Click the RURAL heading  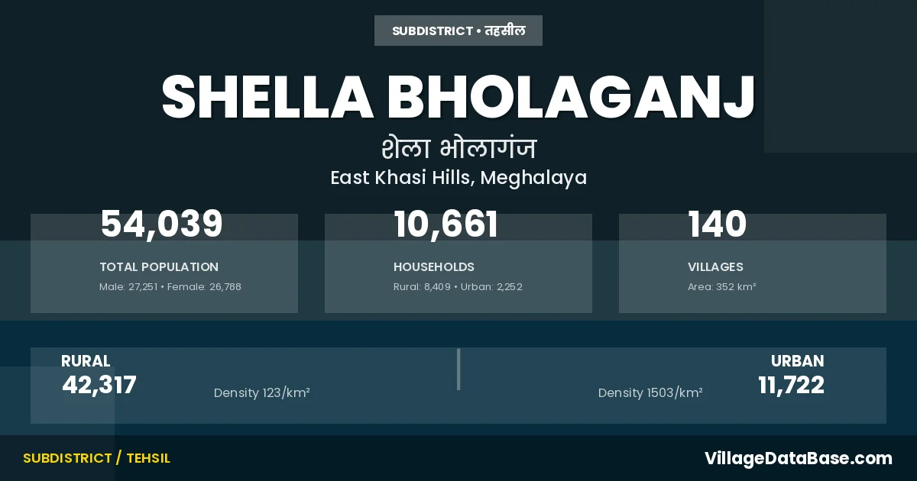pos(86,361)
